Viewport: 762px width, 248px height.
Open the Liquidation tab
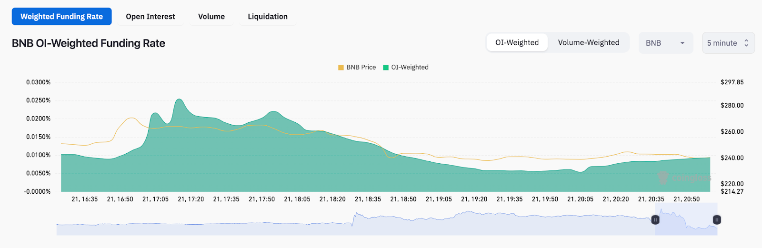pos(268,17)
